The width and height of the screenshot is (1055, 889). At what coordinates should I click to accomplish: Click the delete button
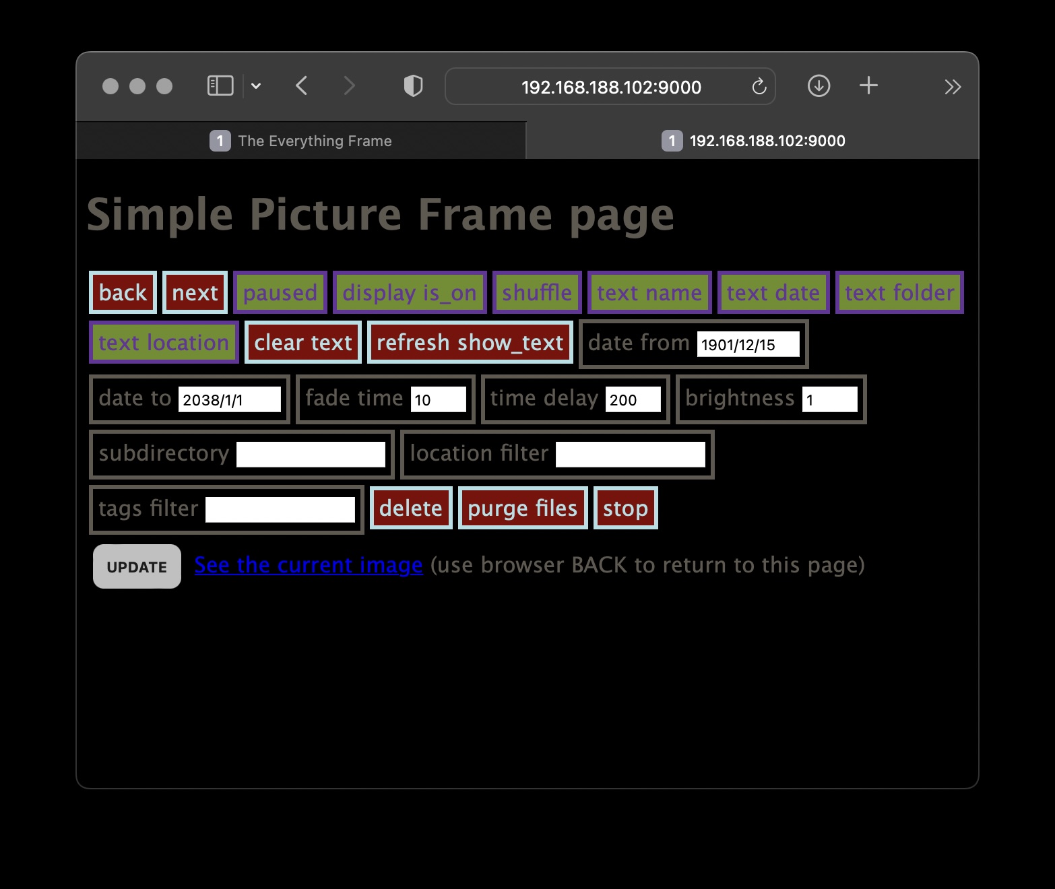[411, 508]
